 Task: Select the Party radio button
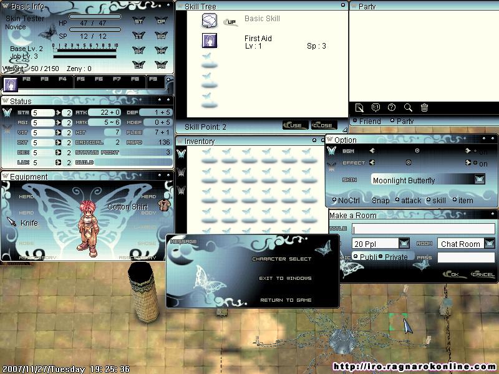coord(392,120)
